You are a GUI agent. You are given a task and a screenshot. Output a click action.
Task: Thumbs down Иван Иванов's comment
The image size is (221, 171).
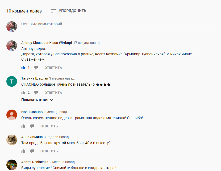click(32, 126)
